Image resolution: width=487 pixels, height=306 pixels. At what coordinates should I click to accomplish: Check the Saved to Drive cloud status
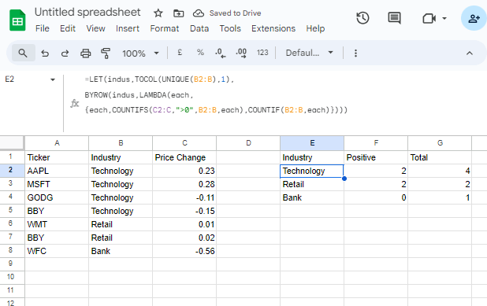point(199,13)
